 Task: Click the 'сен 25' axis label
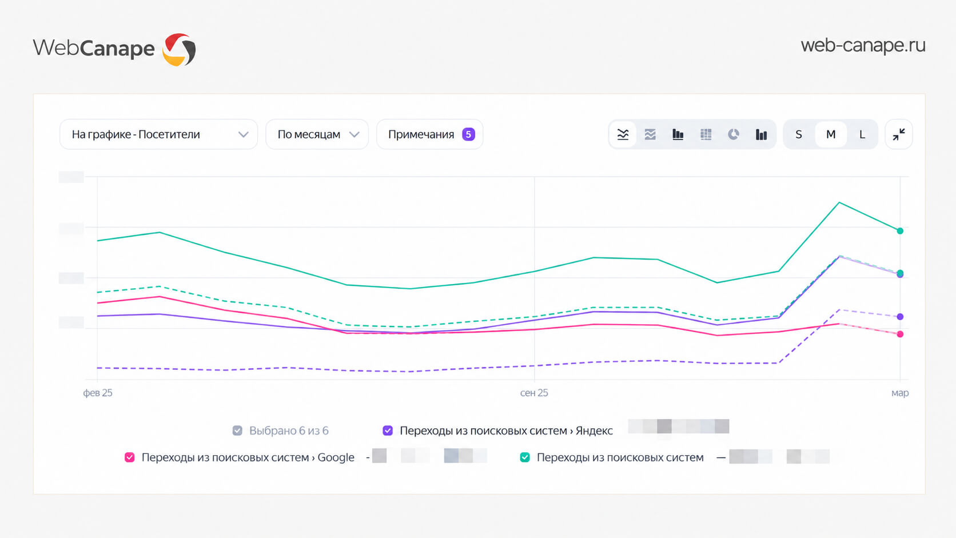click(534, 393)
